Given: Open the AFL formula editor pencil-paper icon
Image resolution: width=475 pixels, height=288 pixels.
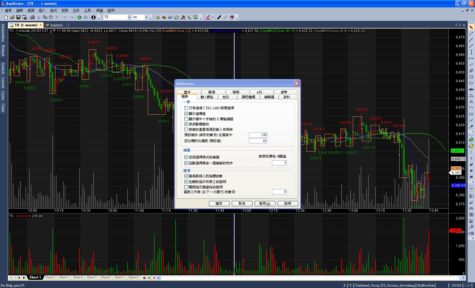Looking at the screenshot, I should click(x=177, y=18).
